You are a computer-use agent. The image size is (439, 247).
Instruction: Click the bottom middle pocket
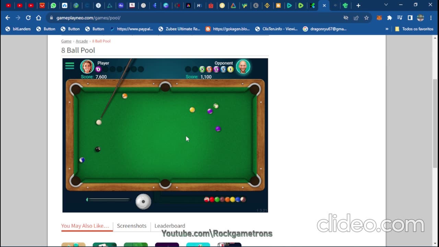point(165,184)
